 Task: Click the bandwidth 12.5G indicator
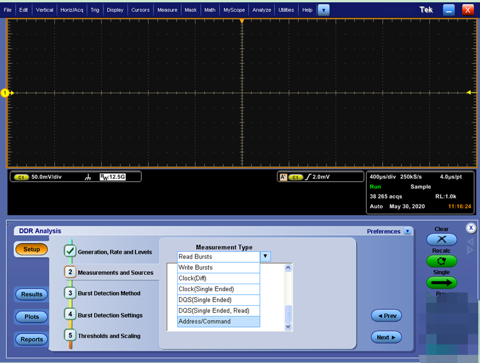coord(113,177)
